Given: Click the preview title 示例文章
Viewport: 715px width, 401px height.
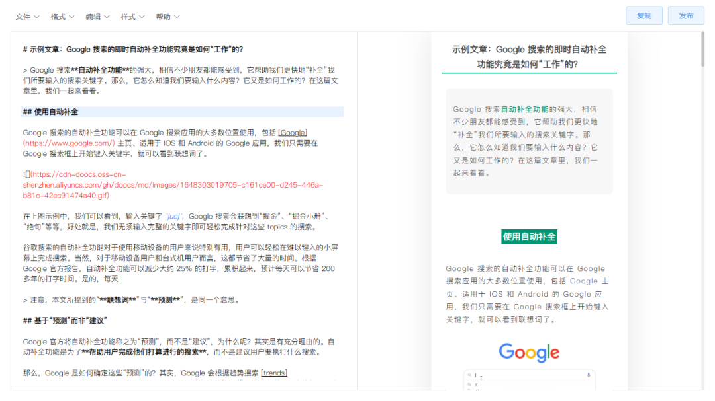Looking at the screenshot, I should (529, 57).
